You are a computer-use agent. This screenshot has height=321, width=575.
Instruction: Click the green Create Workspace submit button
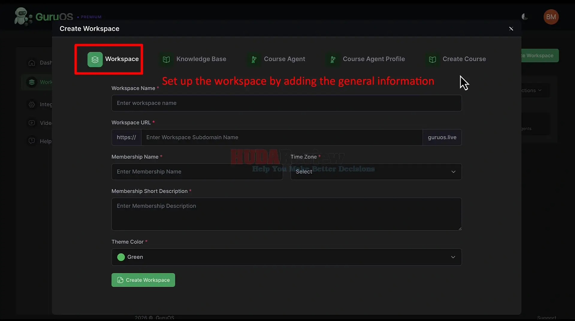click(143, 280)
